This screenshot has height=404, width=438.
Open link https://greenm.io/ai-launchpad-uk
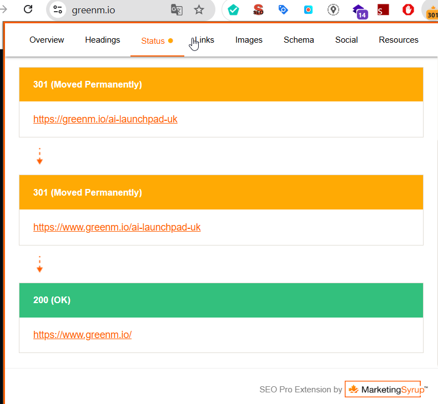(x=105, y=119)
